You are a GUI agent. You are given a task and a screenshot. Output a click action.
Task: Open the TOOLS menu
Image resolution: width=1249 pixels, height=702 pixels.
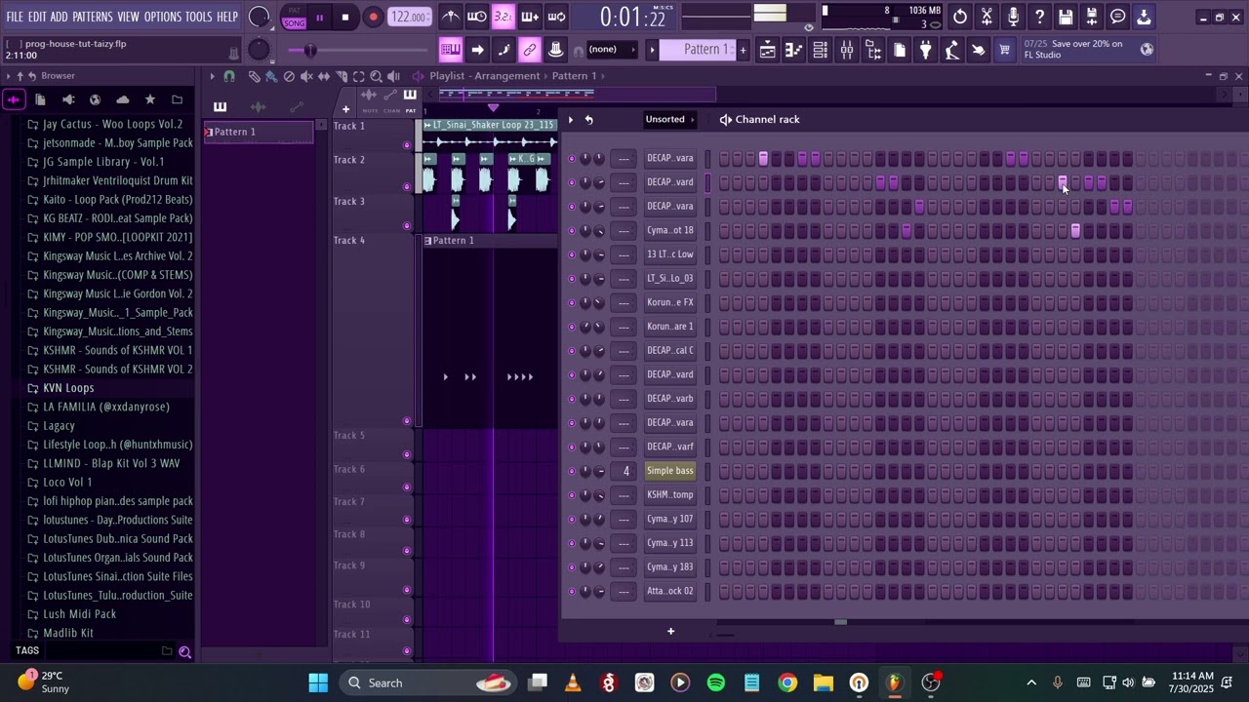tap(199, 18)
